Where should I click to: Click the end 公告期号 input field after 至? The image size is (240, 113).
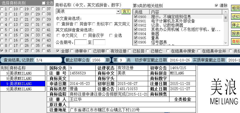click(x=99, y=42)
